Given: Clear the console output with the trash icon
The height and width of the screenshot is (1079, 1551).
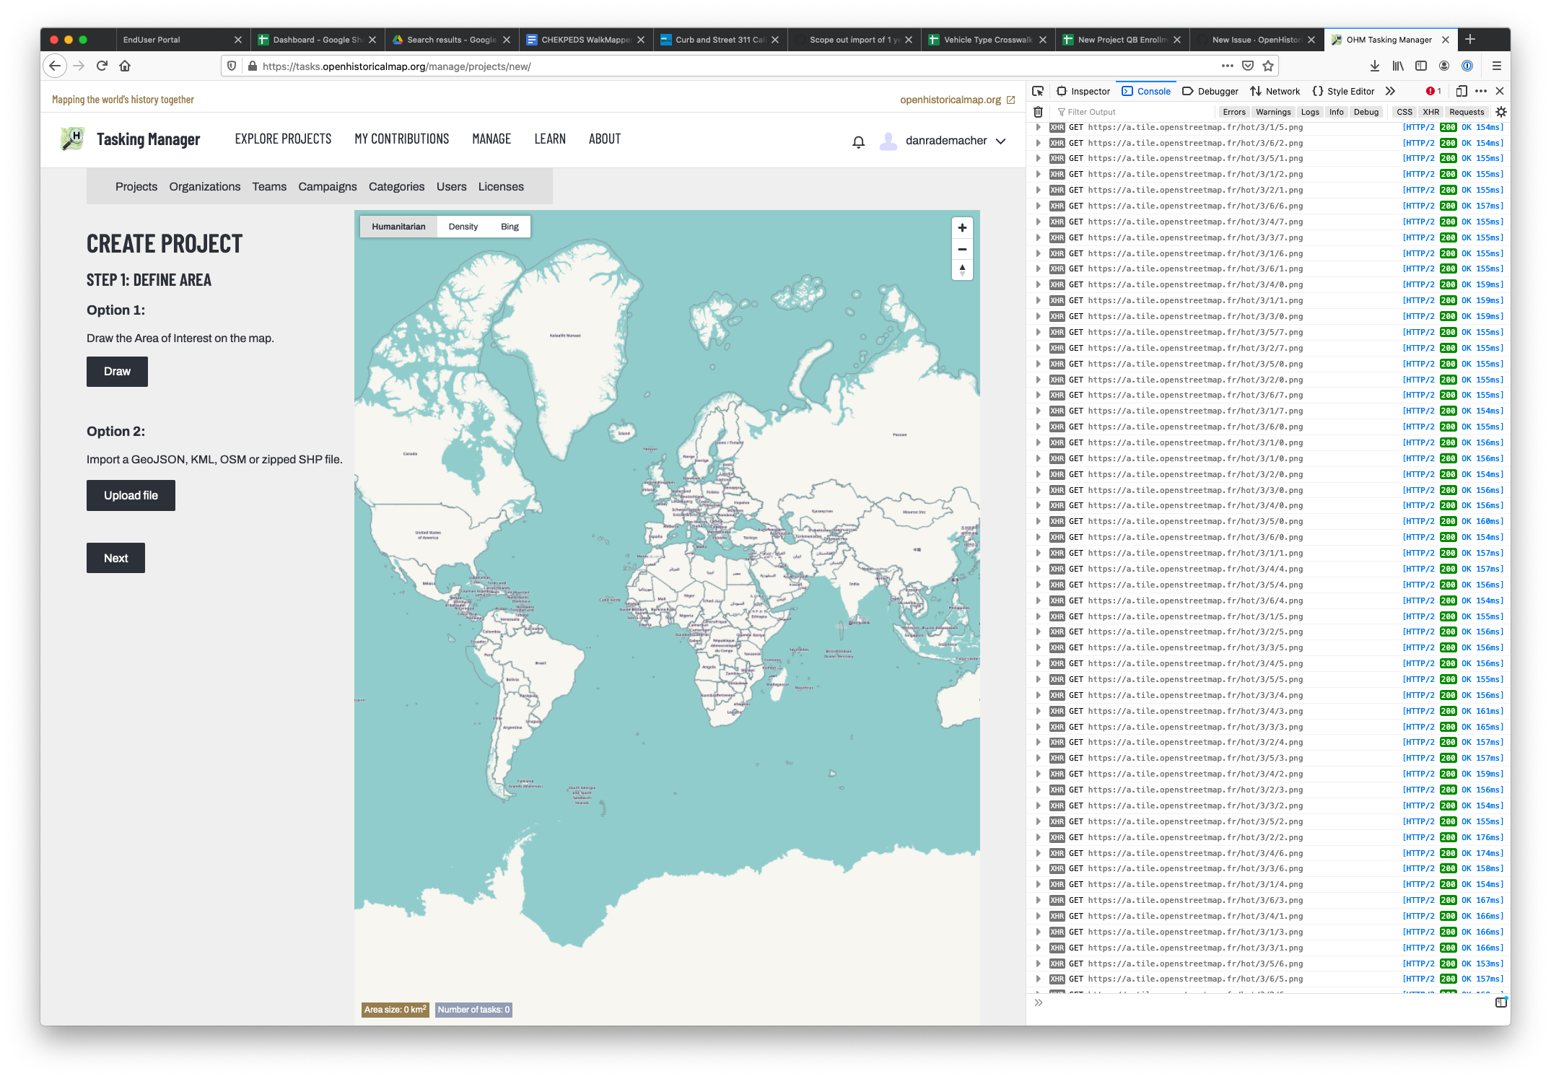Looking at the screenshot, I should click(x=1038, y=112).
